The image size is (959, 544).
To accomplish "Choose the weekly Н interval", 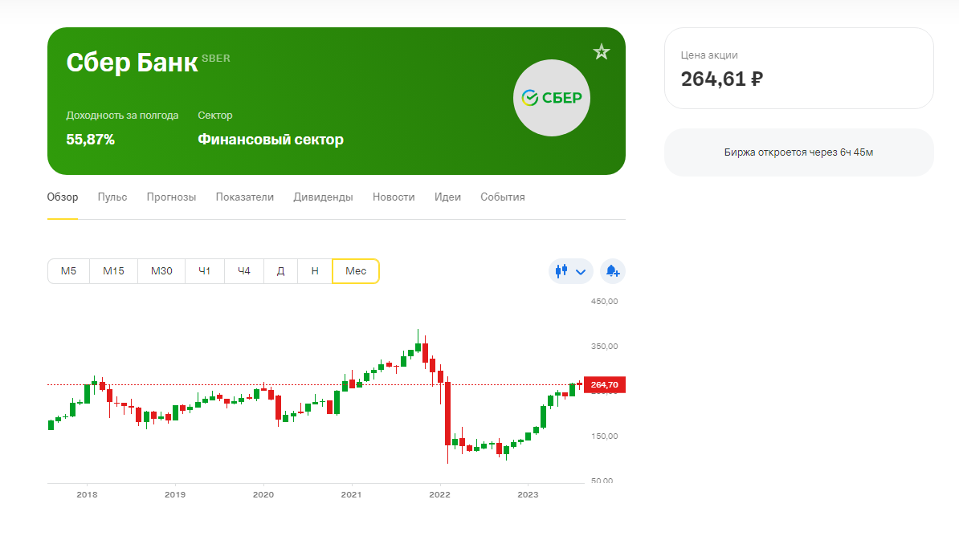I will pos(315,271).
